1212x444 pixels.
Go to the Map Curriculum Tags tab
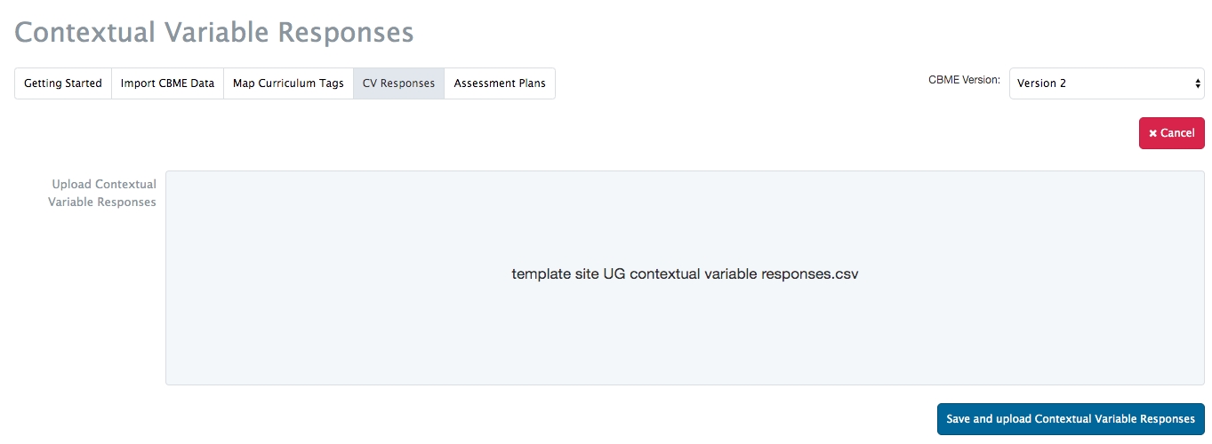tap(288, 83)
